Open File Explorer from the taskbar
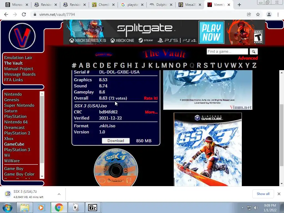 [25, 207]
